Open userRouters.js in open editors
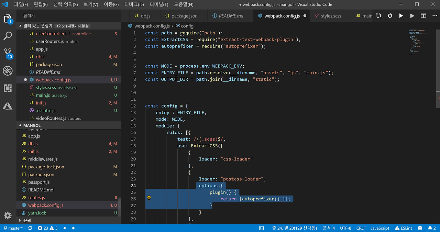The width and height of the screenshot is (440, 232). click(69, 41)
